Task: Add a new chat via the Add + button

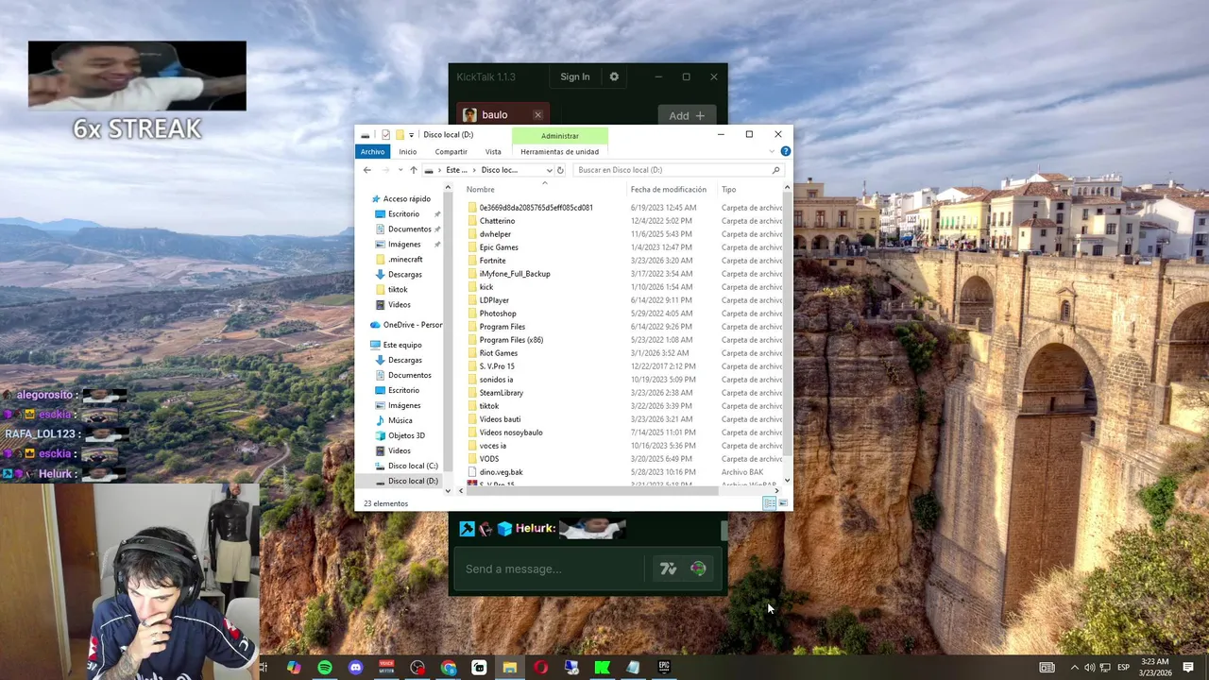Action: [687, 116]
